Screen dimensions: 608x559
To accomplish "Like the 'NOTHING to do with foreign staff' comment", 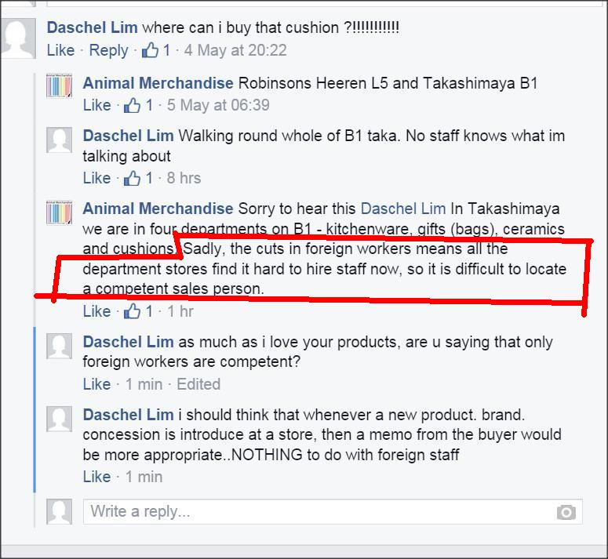I will [x=97, y=477].
